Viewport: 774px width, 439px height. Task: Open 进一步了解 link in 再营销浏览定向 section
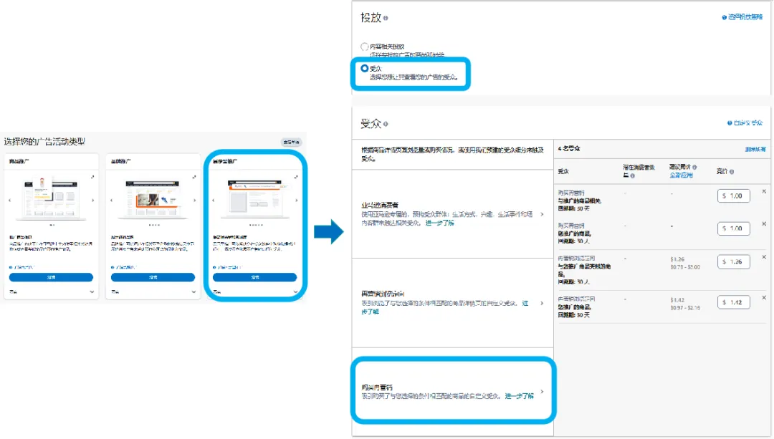445,307
